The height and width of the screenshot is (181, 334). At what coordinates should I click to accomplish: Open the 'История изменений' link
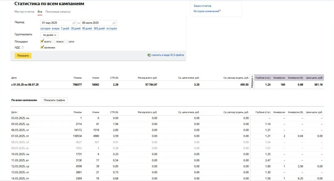tap(206, 11)
